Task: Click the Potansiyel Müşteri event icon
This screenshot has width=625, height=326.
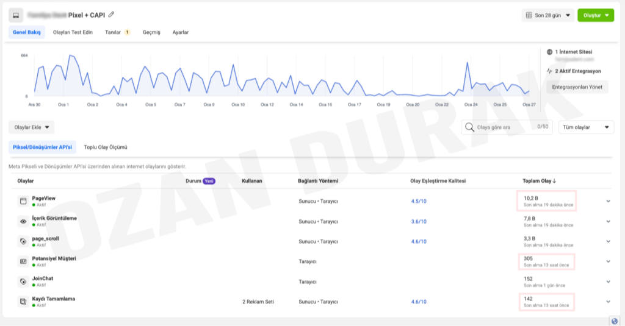Action: [23, 261]
